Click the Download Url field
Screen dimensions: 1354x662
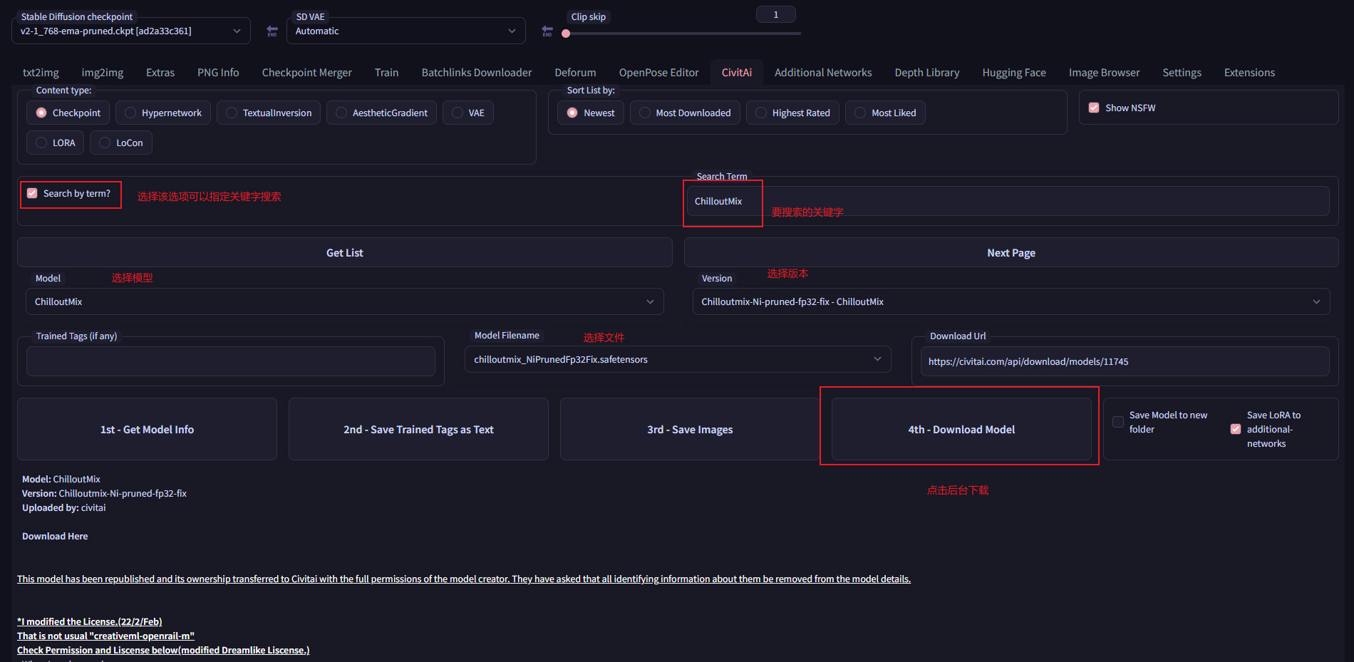click(x=1125, y=361)
